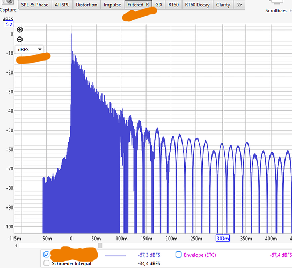Click the -34,4 dBFS Schroeder value

149,263
